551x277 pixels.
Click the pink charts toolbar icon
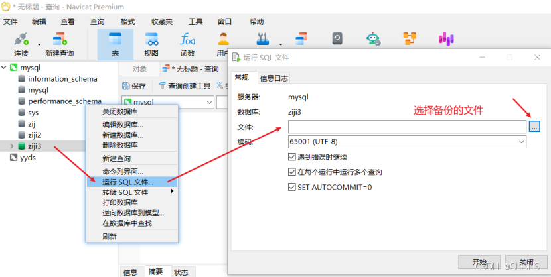click(x=446, y=38)
